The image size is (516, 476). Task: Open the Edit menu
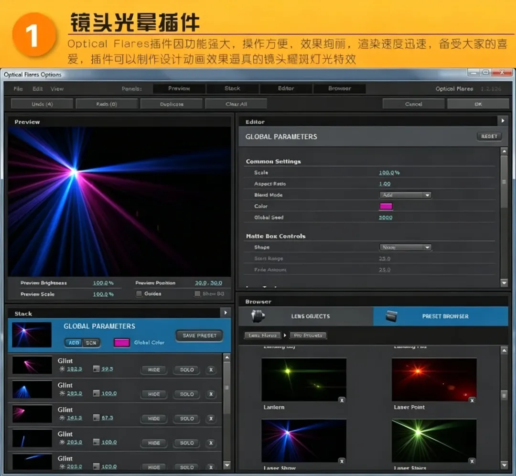(38, 88)
